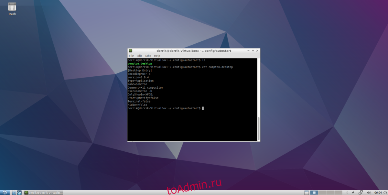Click the Bluetooth tray icon
The width and height of the screenshot is (388, 195).
[x=348, y=193]
